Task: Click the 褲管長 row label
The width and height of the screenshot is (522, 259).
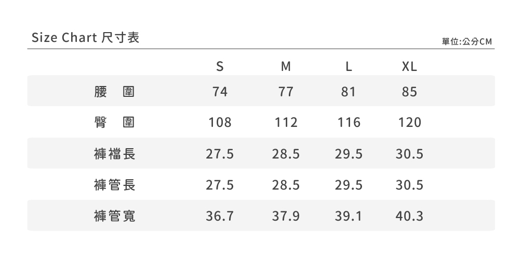Action: [x=115, y=185]
